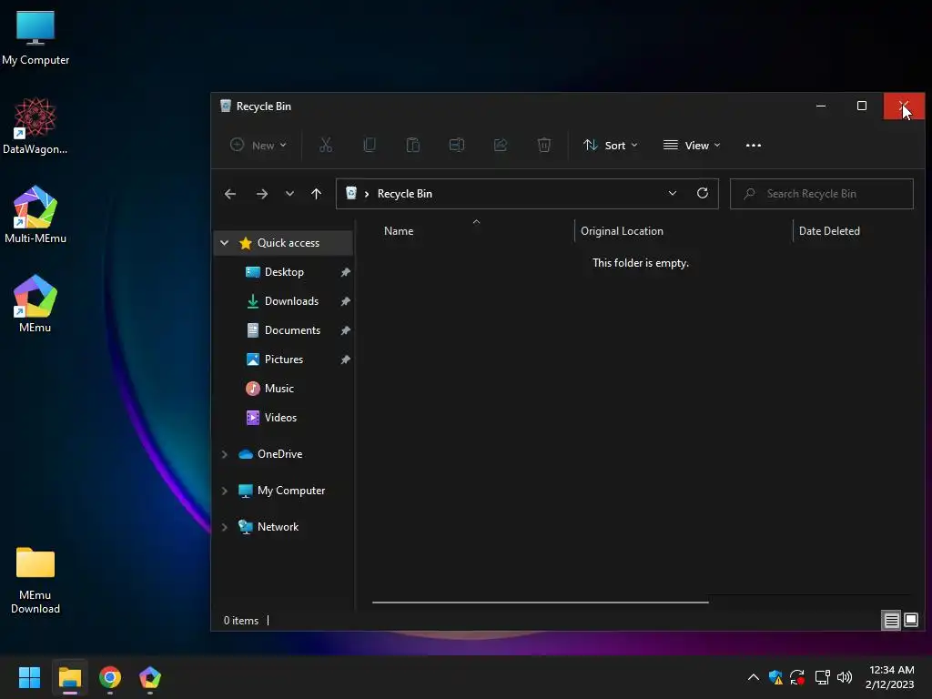The image size is (932, 699).
Task: Click the Paste clipboard icon
Action: (x=413, y=145)
